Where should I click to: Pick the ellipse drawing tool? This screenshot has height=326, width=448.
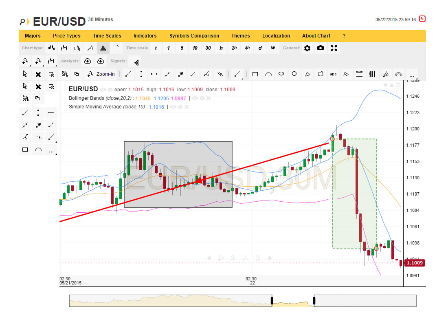[281, 74]
